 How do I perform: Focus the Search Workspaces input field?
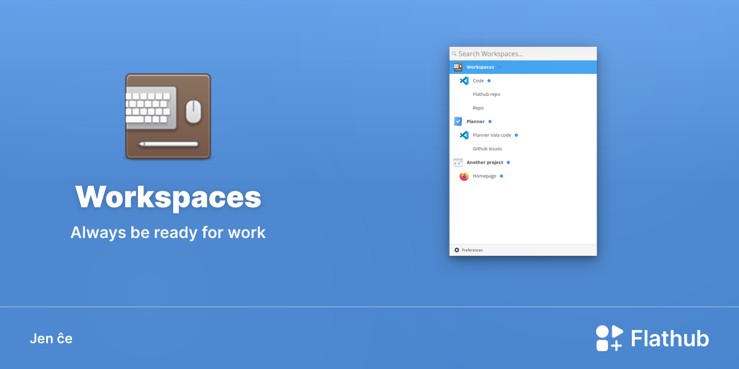523,54
